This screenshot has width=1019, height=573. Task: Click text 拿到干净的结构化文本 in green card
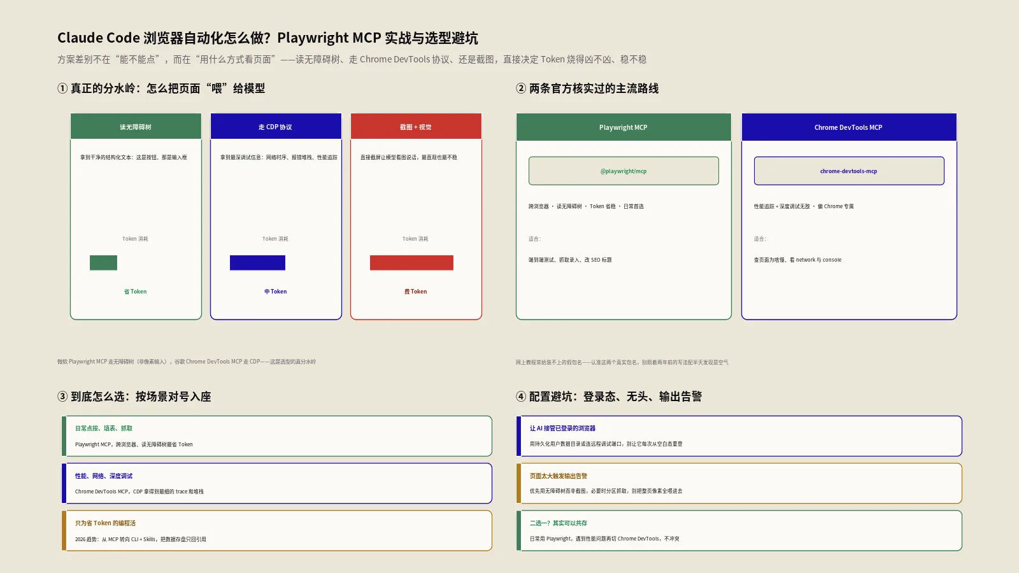tap(133, 157)
